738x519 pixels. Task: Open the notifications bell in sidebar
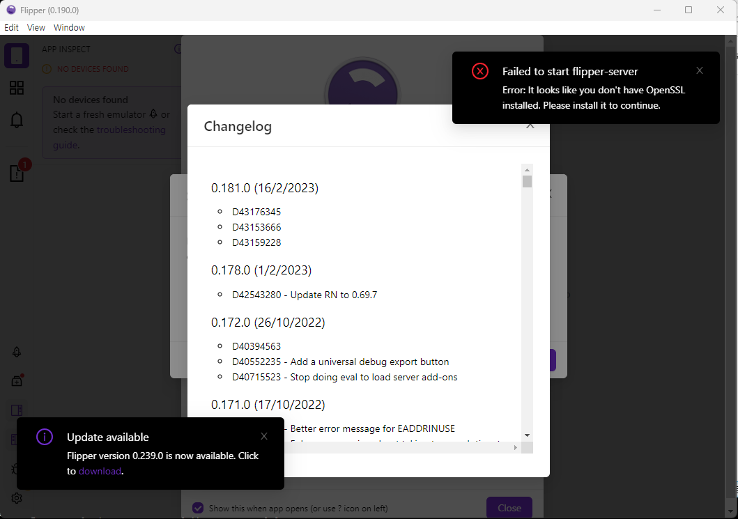click(17, 120)
